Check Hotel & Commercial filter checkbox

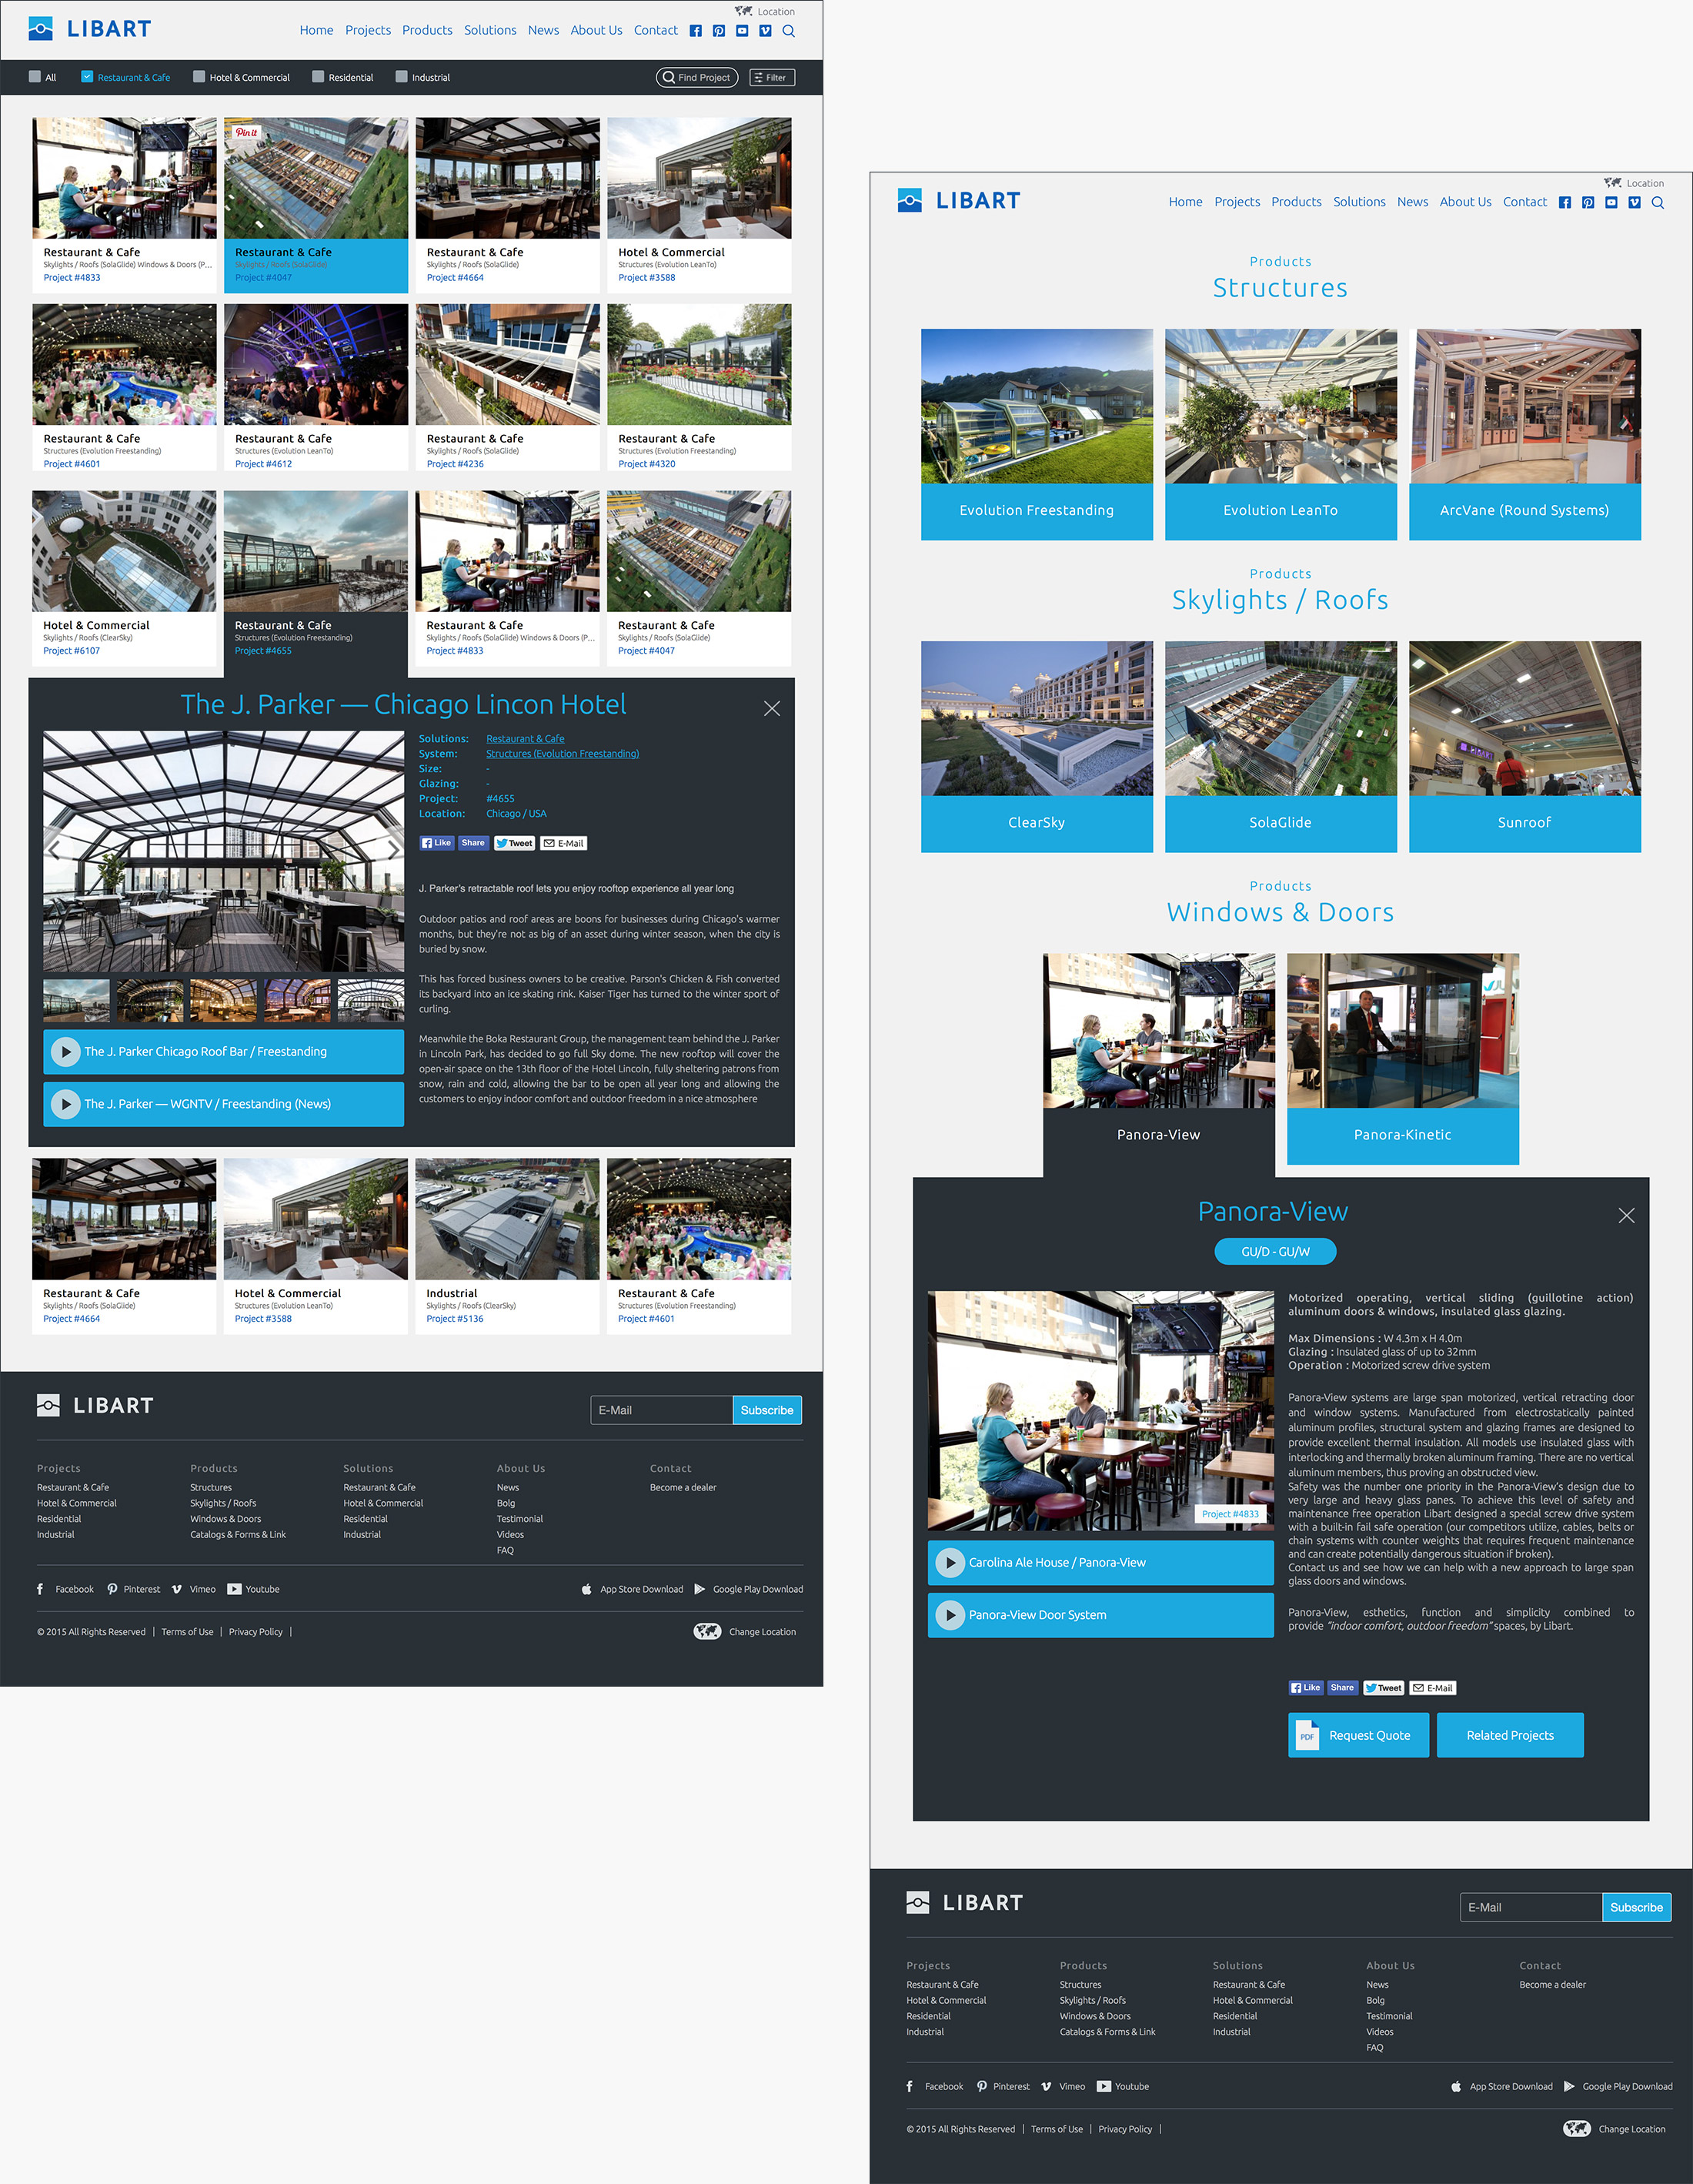pos(199,76)
